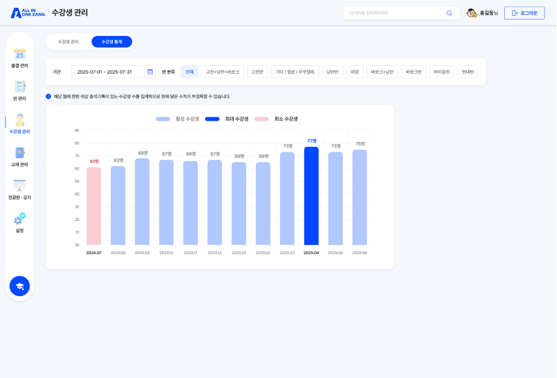Open 설정 gears icon in sidebar
Screen dimensions: 557x378
[x=20, y=218]
